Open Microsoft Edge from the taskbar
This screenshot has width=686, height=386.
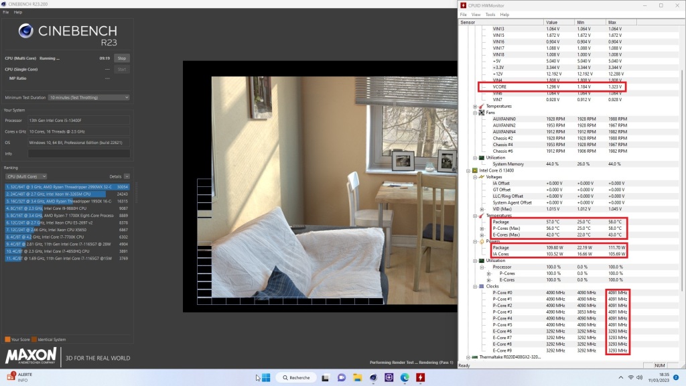point(405,377)
